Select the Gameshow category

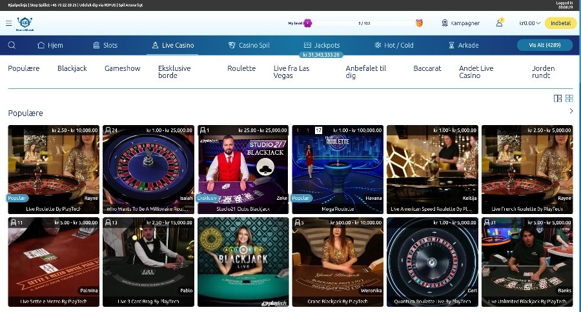point(123,68)
